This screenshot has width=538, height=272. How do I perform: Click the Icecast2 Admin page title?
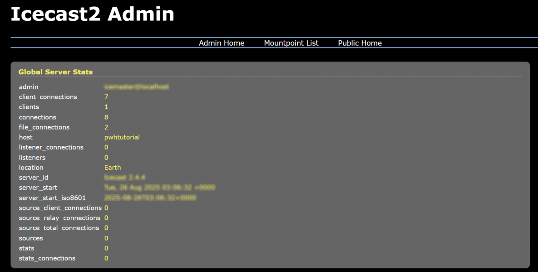click(92, 14)
